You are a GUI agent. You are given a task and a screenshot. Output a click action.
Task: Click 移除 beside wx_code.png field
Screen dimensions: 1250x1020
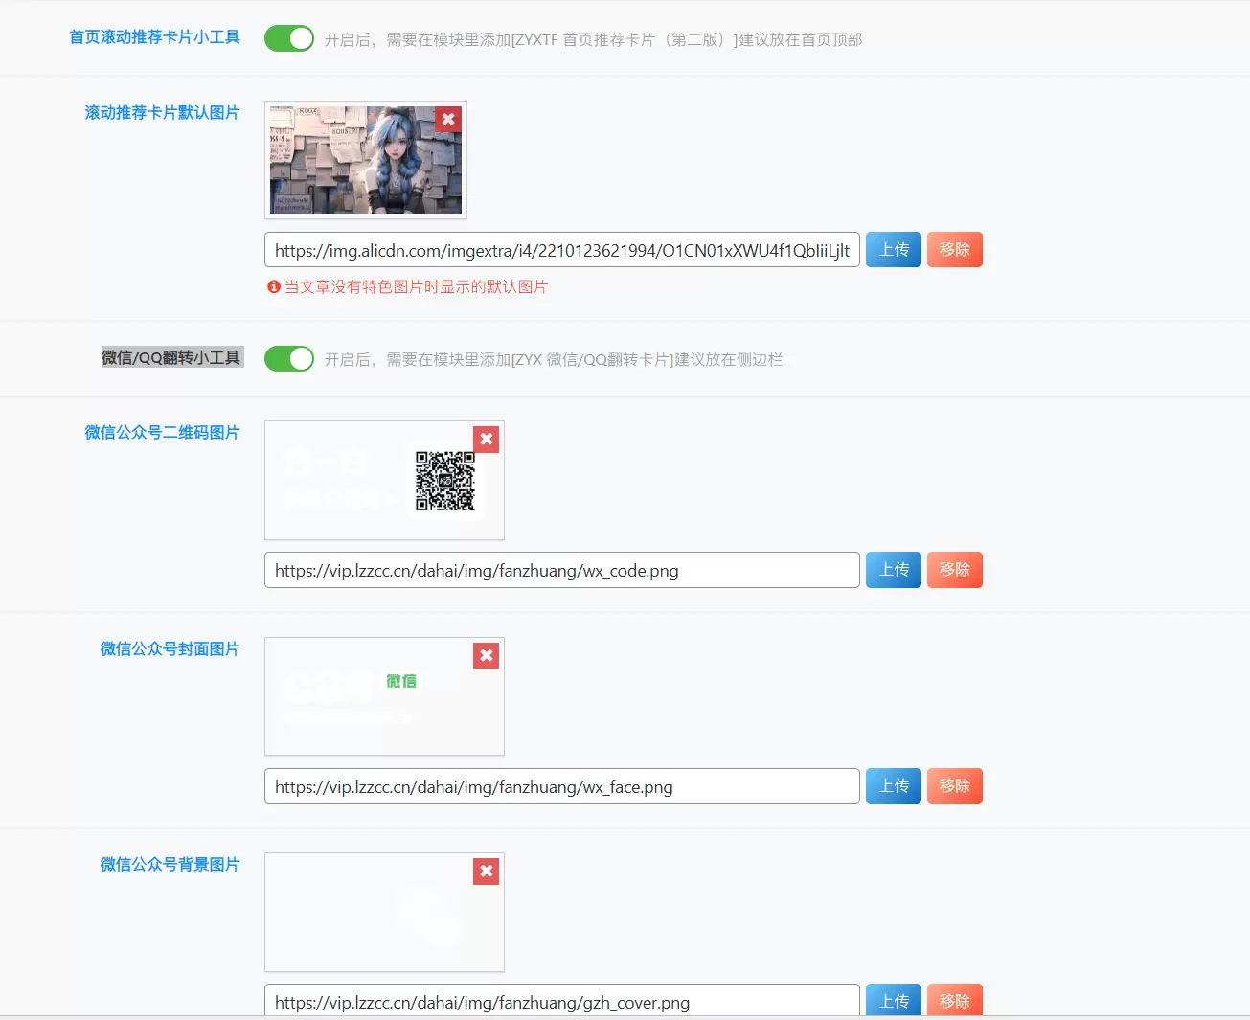955,569
